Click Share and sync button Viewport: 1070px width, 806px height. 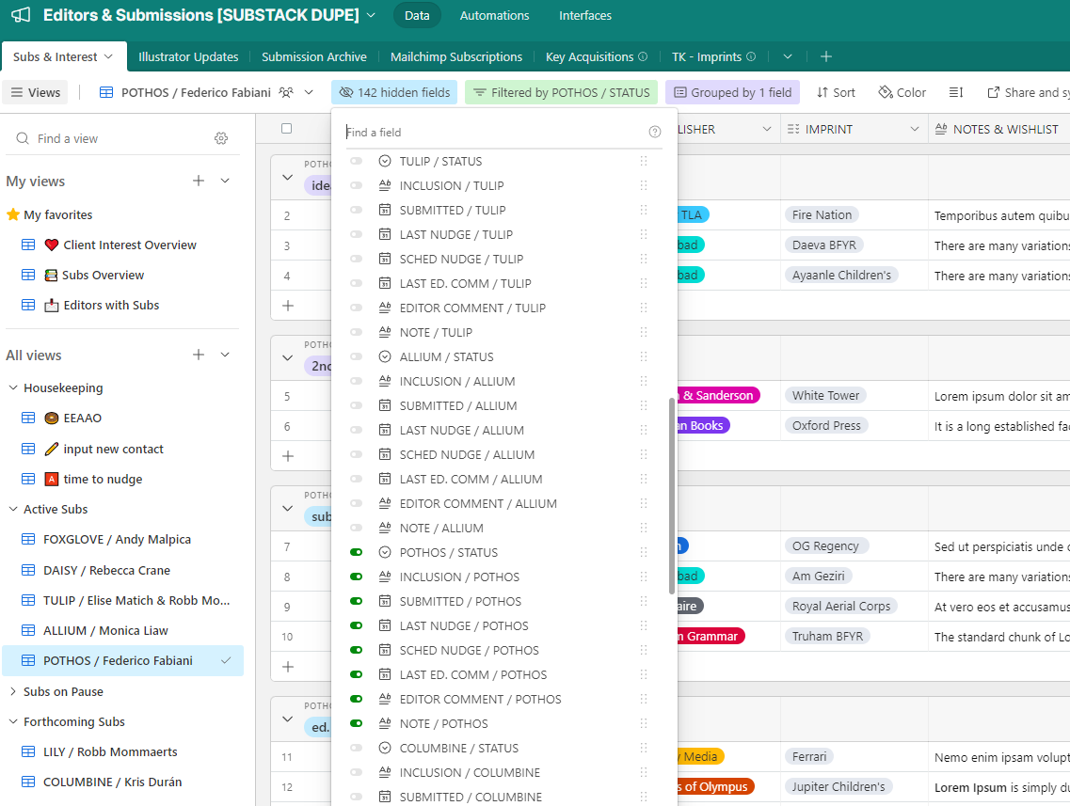(x=1028, y=92)
